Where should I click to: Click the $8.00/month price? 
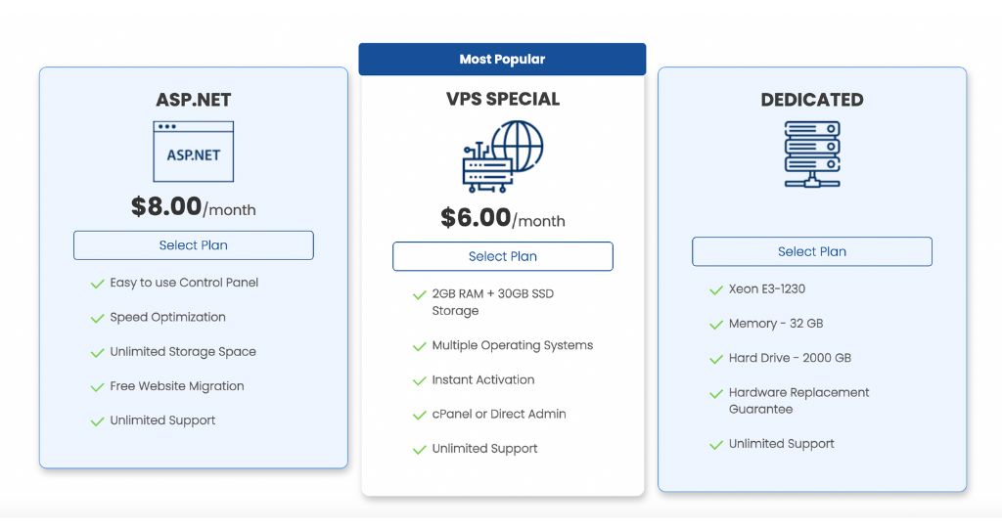pyautogui.click(x=194, y=207)
